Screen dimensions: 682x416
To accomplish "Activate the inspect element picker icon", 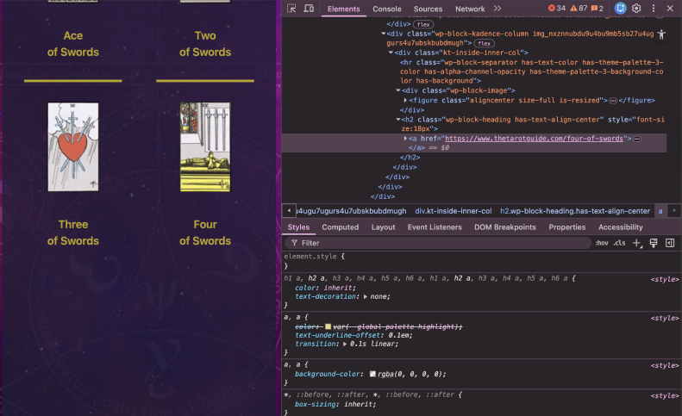I will tap(291, 9).
